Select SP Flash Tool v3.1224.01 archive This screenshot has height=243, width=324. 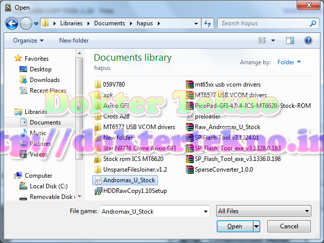pyautogui.click(x=222, y=138)
